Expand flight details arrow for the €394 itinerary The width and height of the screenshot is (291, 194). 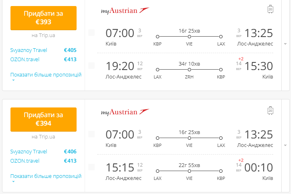click(x=285, y=145)
